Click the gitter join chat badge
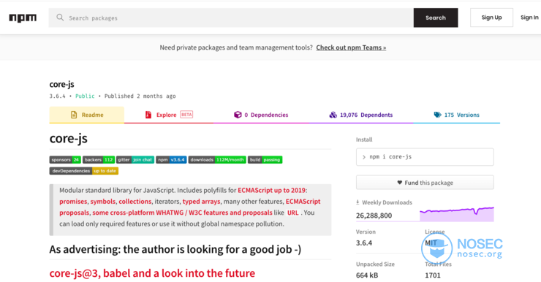 135,159
